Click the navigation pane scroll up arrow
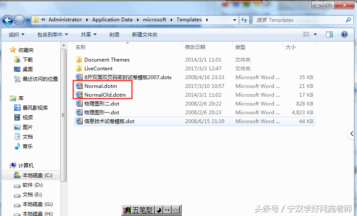The width and height of the screenshot is (357, 216). (64, 46)
